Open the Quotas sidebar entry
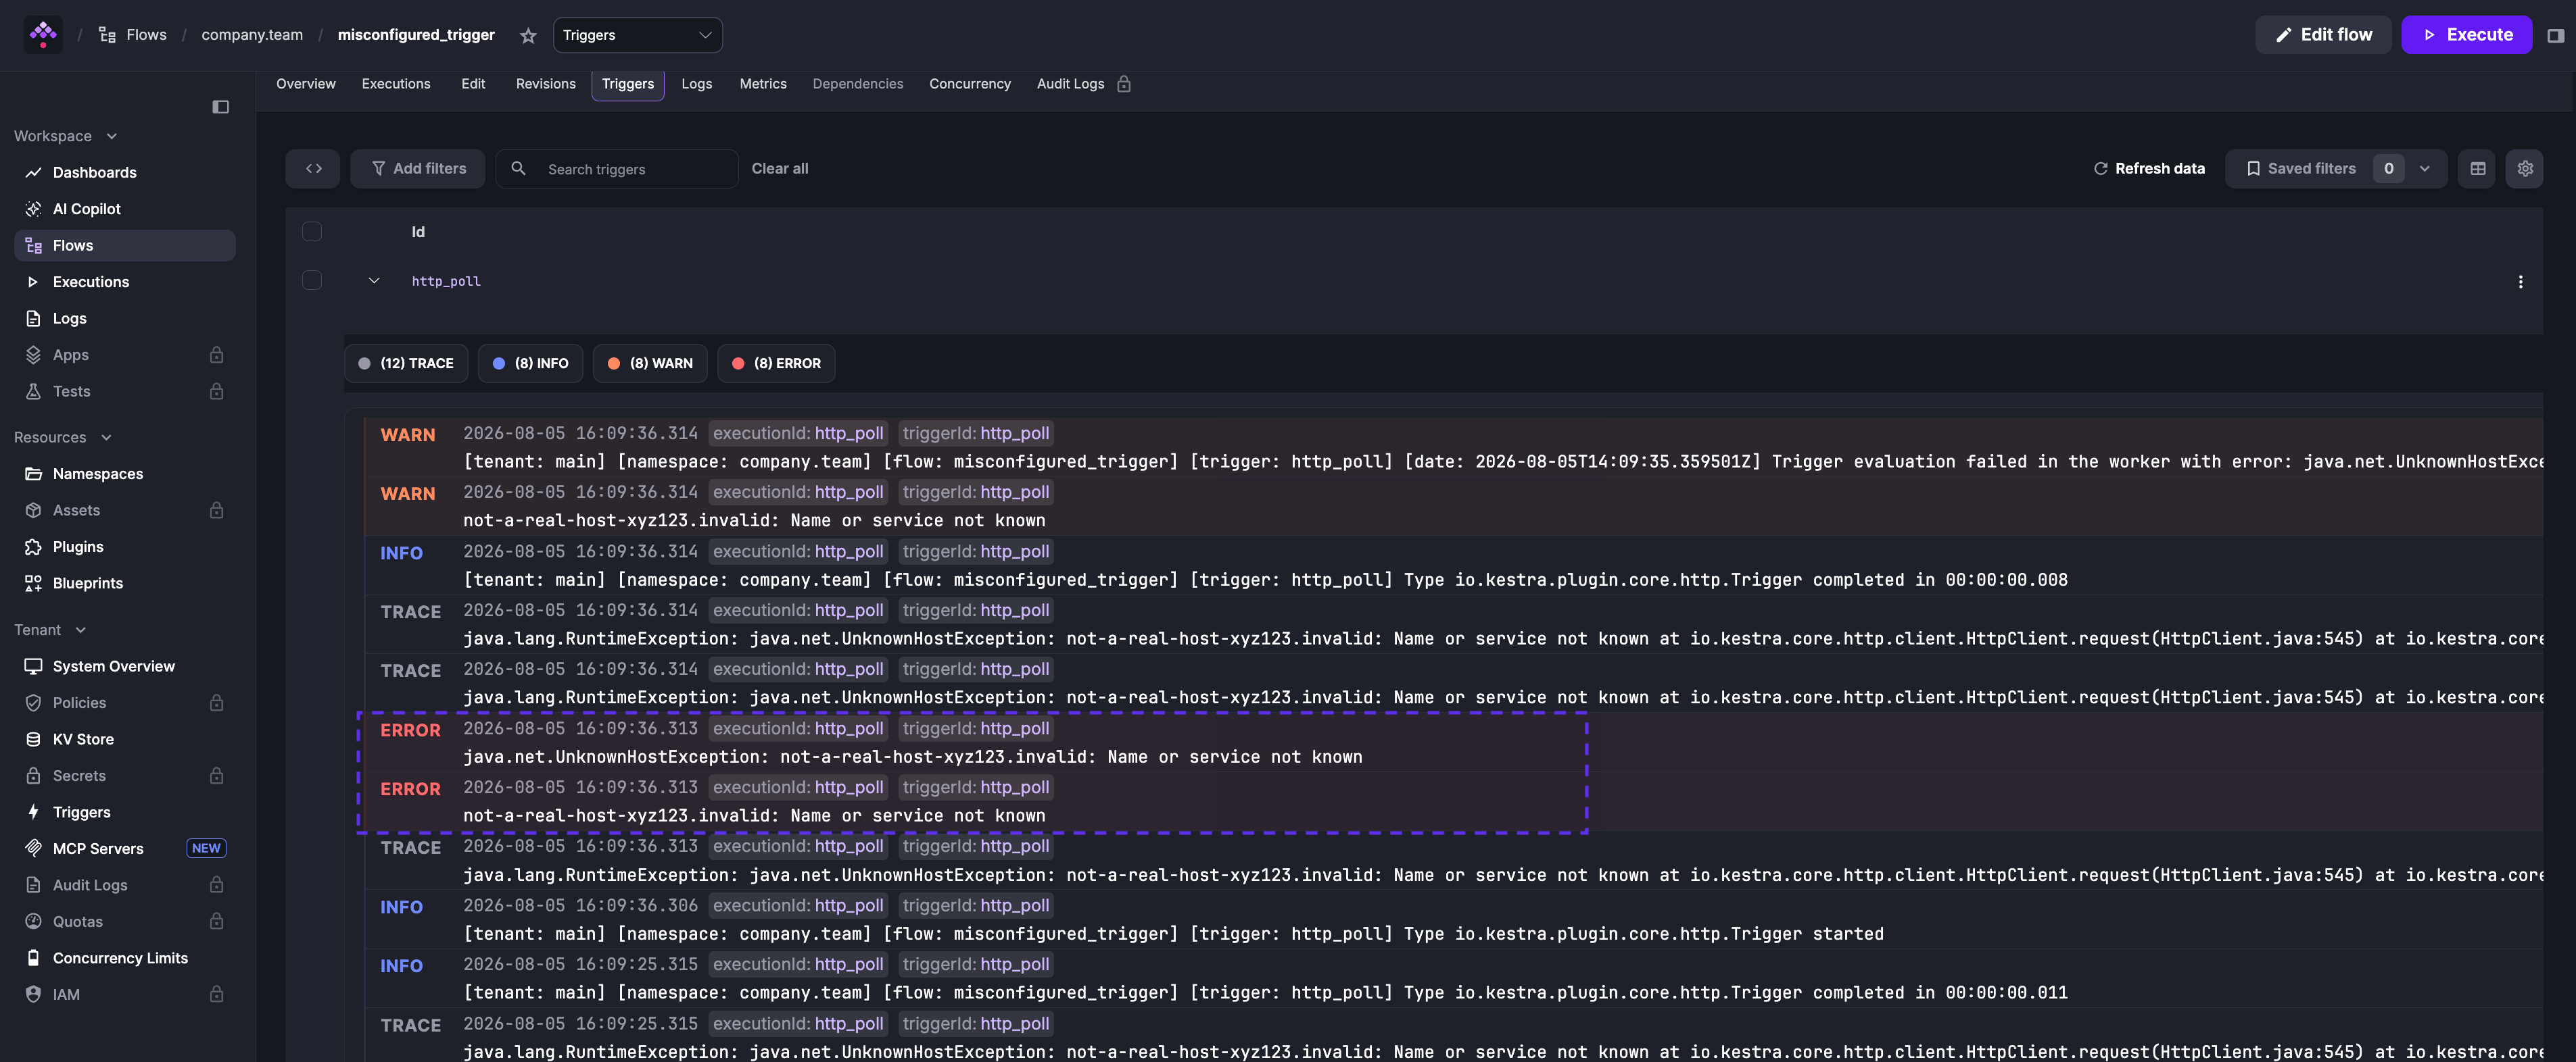Image resolution: width=2576 pixels, height=1062 pixels. (x=125, y=921)
